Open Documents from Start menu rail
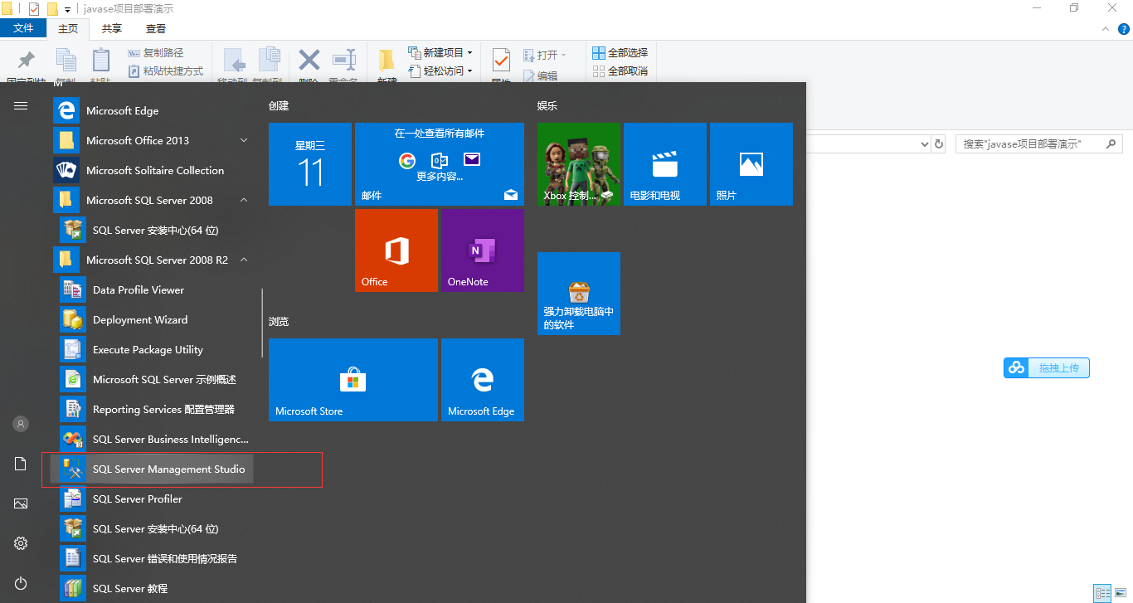The height and width of the screenshot is (603, 1133). pos(21,464)
